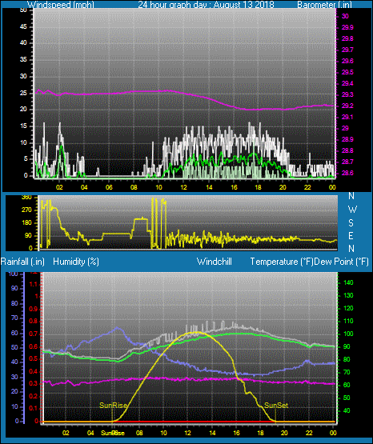Viewport: 373px width, 444px height.
Task: Click temperature value 40 on green axis
Action: (x=347, y=410)
